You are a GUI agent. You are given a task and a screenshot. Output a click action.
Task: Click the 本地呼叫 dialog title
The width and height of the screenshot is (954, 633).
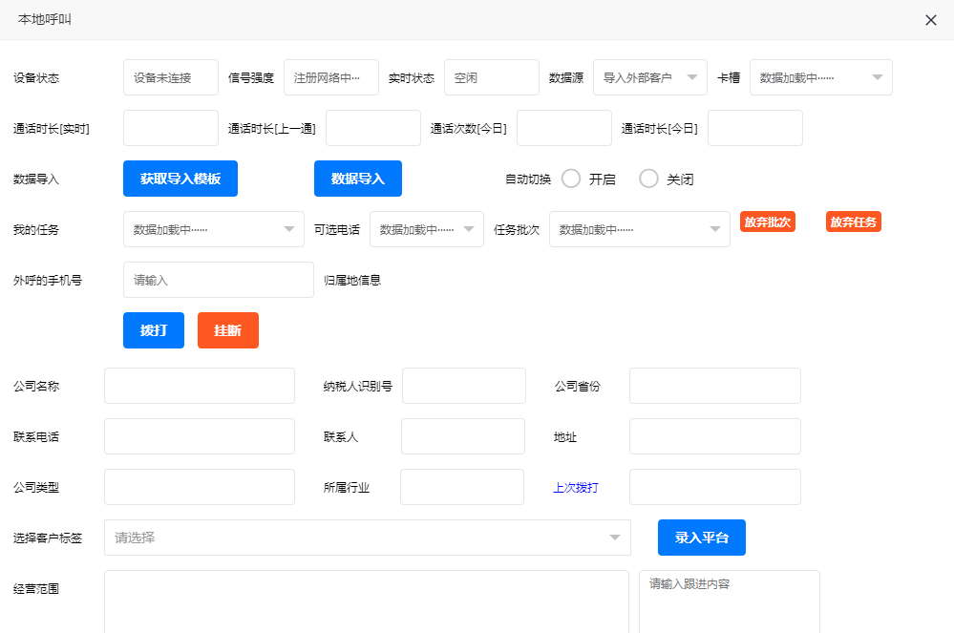tap(45, 19)
